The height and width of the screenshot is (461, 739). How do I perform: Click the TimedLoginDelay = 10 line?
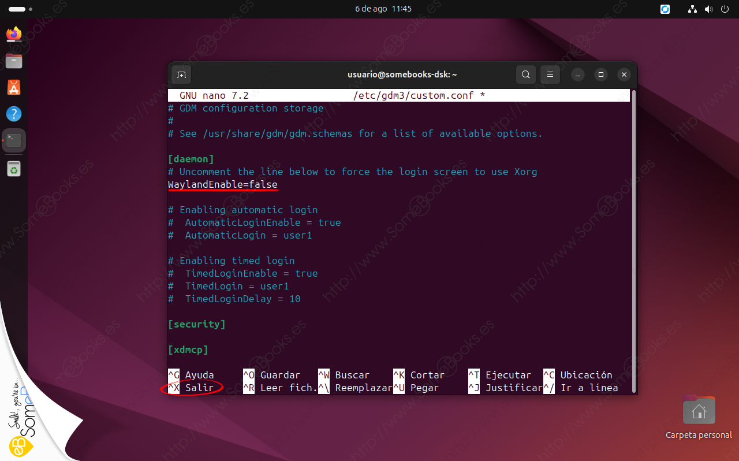click(x=234, y=299)
